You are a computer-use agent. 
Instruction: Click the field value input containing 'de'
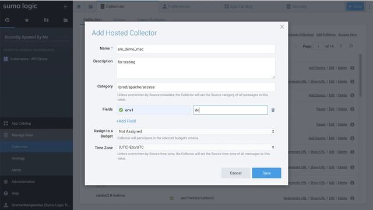(x=231, y=110)
